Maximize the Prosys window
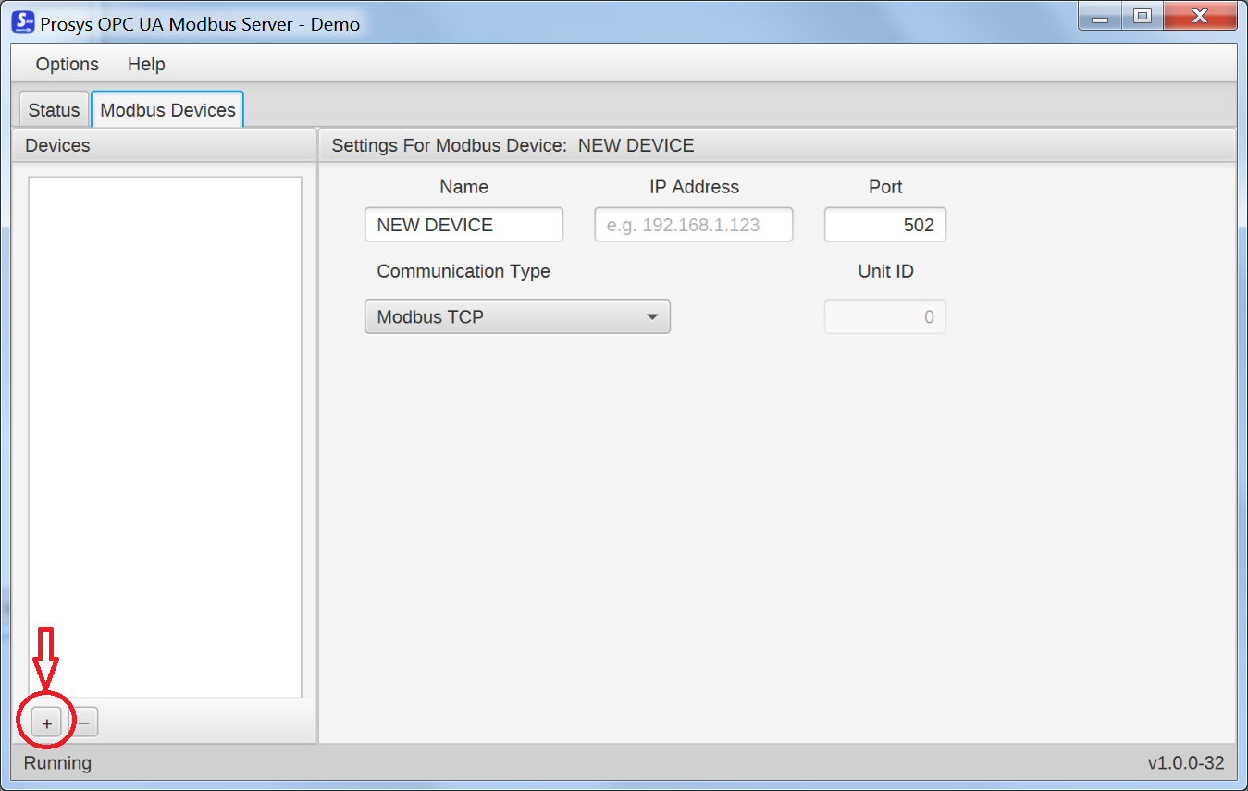This screenshot has height=791, width=1248. coord(1143,17)
